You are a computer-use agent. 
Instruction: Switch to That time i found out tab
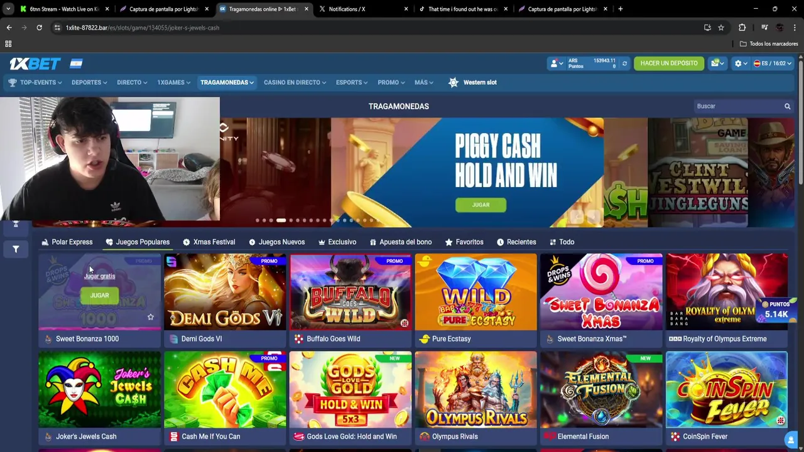(x=463, y=9)
